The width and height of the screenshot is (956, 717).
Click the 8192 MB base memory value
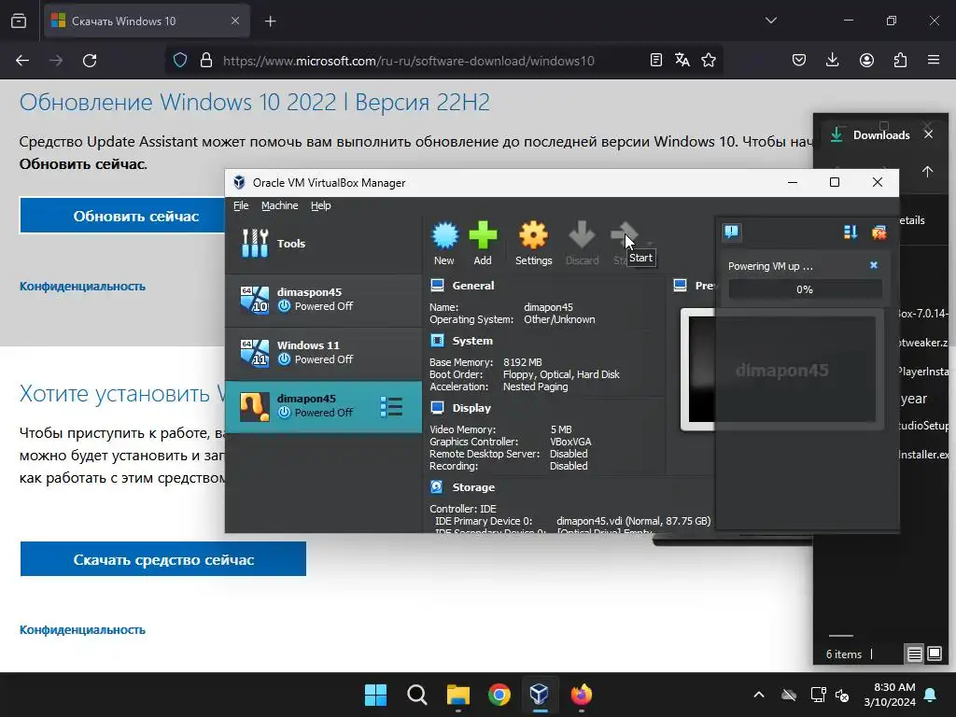pos(523,362)
